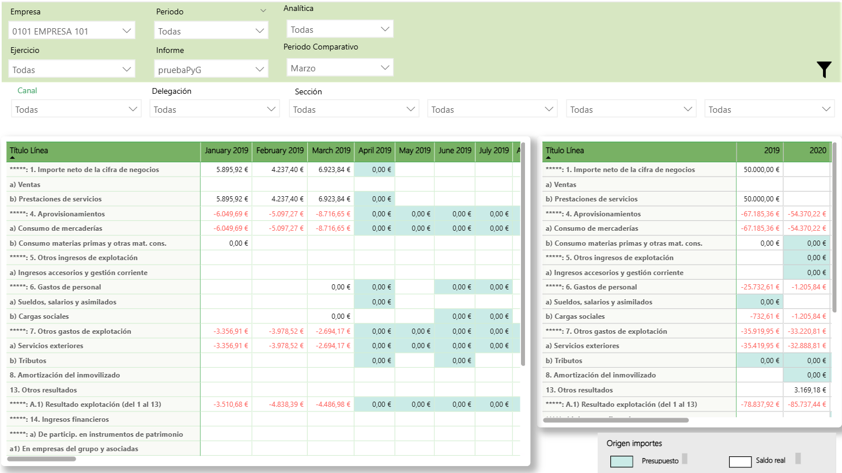Image resolution: width=842 pixels, height=473 pixels.
Task: Click the small chevron above Periodo dropdown
Action: tap(263, 11)
